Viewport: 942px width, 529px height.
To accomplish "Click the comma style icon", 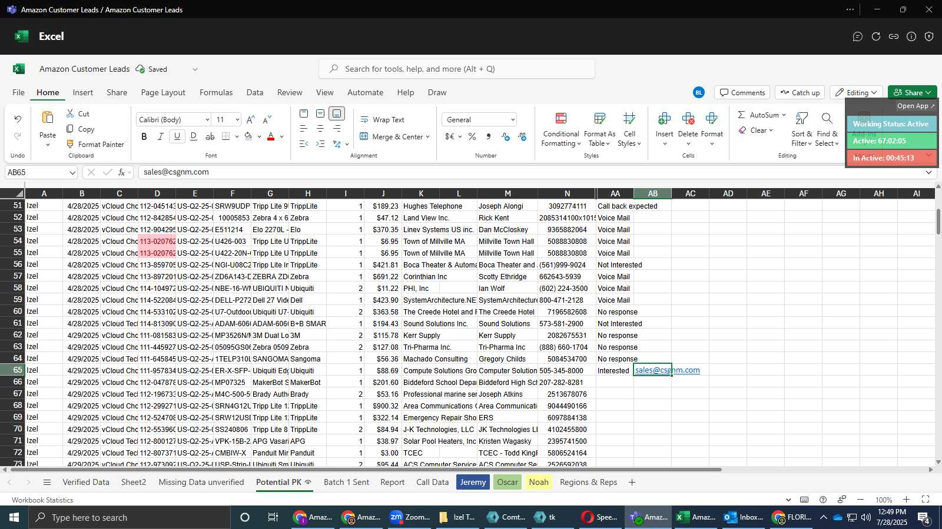I will coord(489,136).
